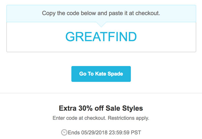Click the white coupon box left of GREATFIND

(x=34, y=37)
